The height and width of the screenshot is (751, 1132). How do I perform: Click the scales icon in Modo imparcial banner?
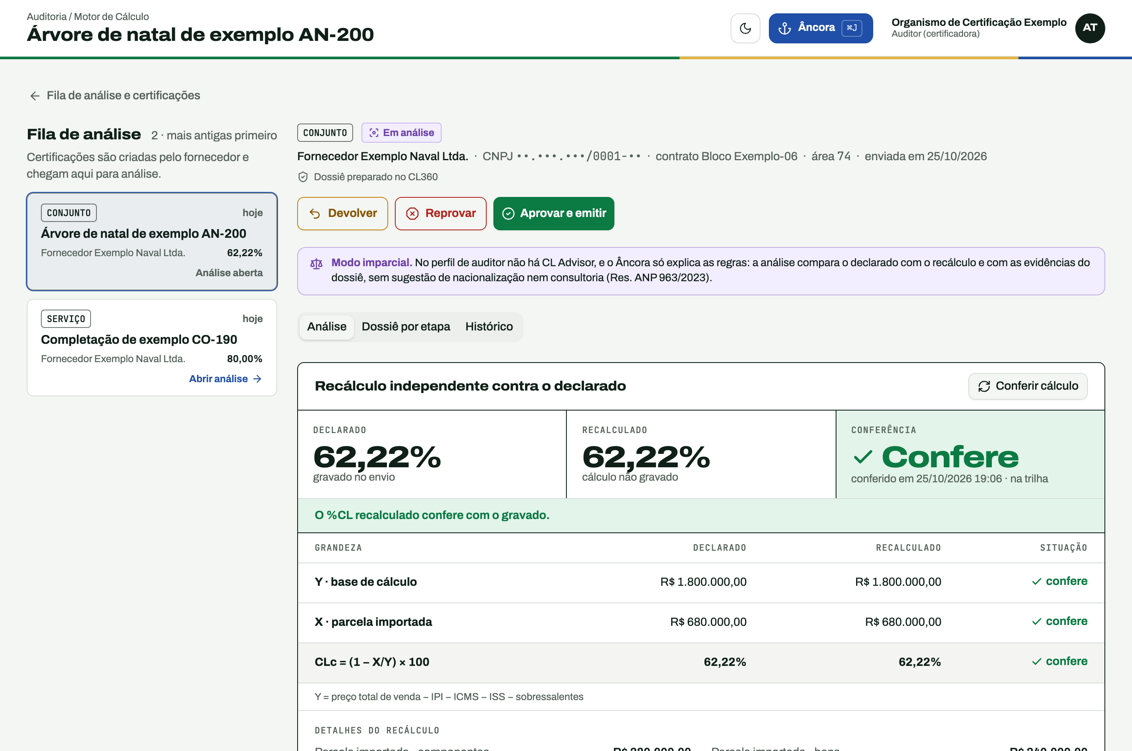coord(316,263)
